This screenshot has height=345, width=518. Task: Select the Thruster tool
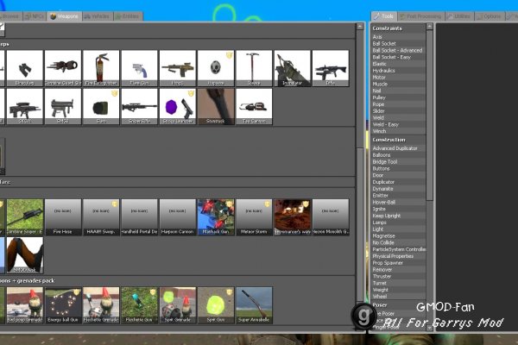398,276
